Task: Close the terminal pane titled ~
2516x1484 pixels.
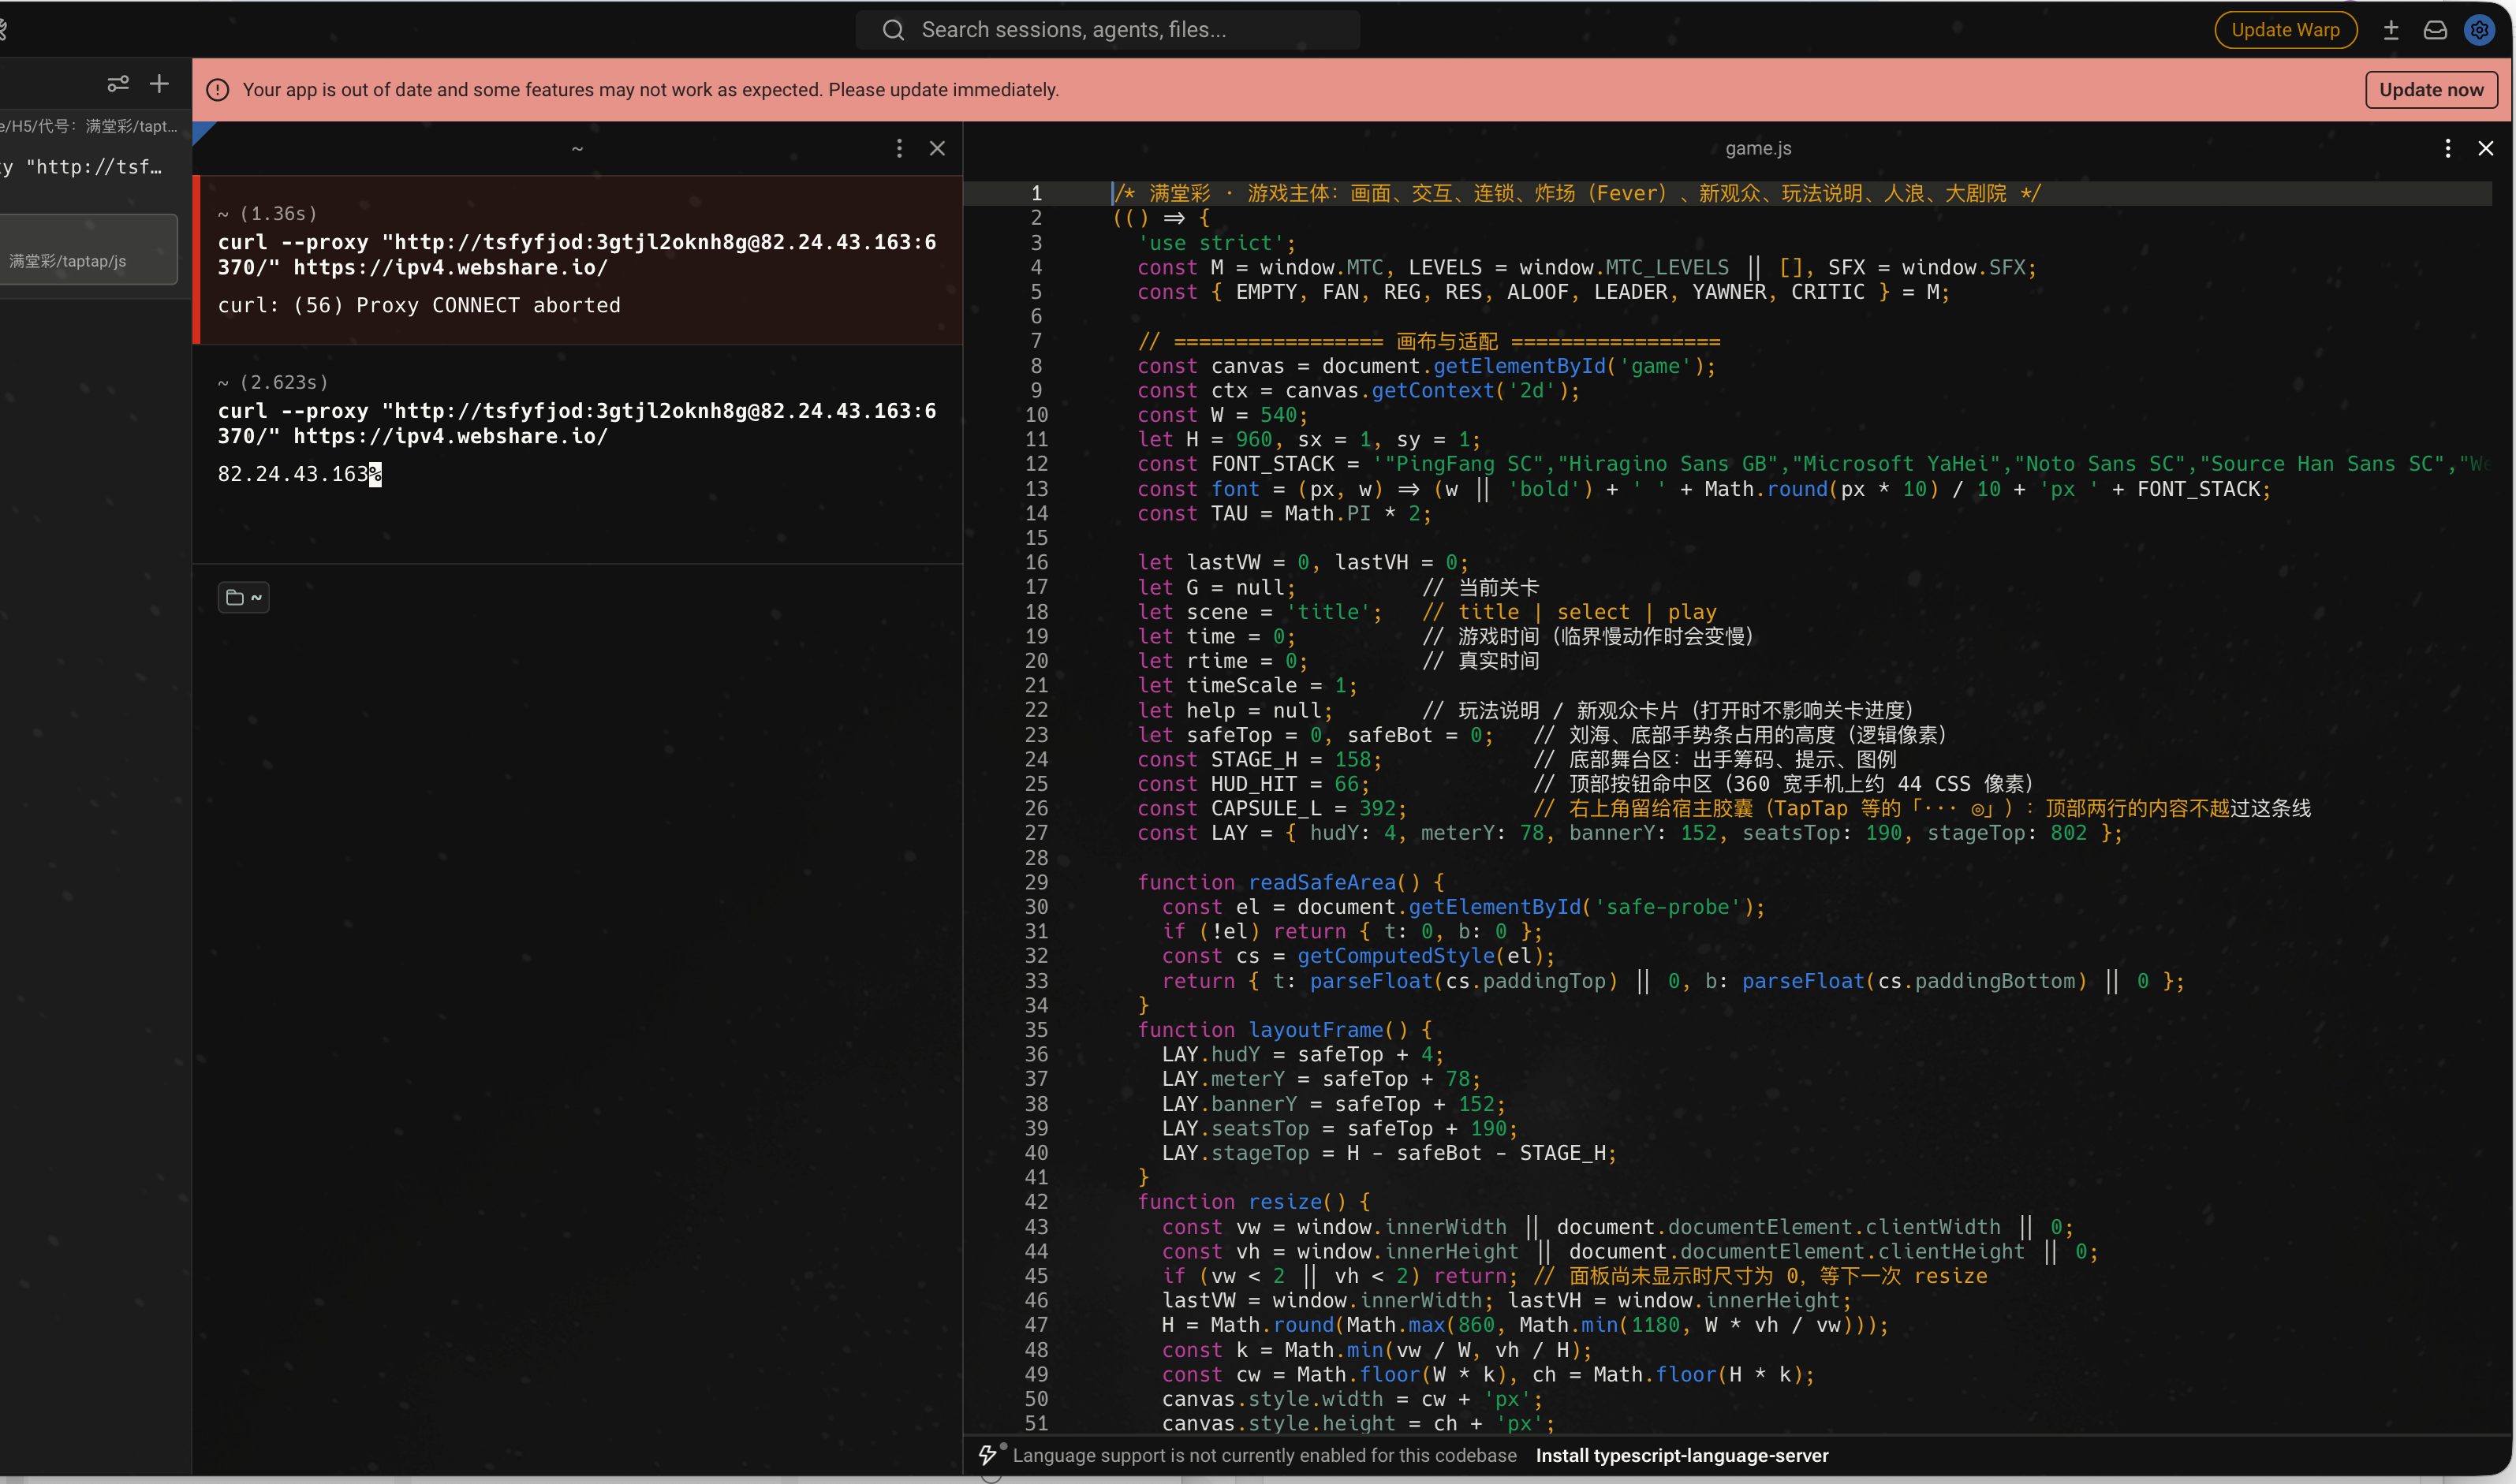Action: tap(937, 148)
